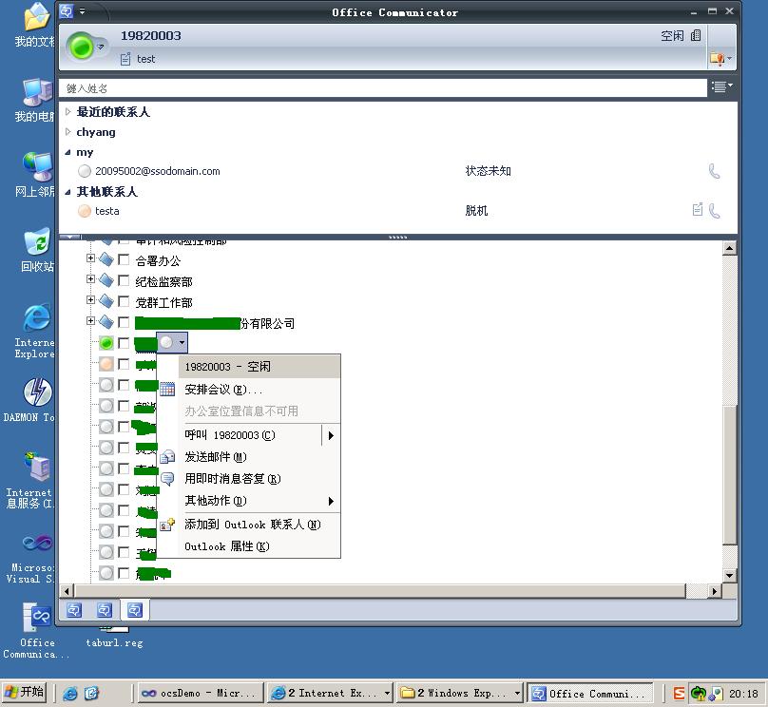The height and width of the screenshot is (707, 768).
Task: Call testa using the phone icon
Action: pyautogui.click(x=714, y=211)
